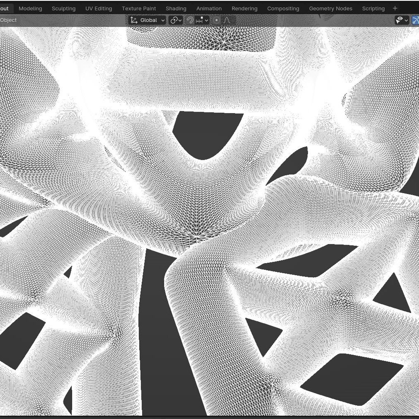Open the Object menu in viewport header

[x=8, y=20]
